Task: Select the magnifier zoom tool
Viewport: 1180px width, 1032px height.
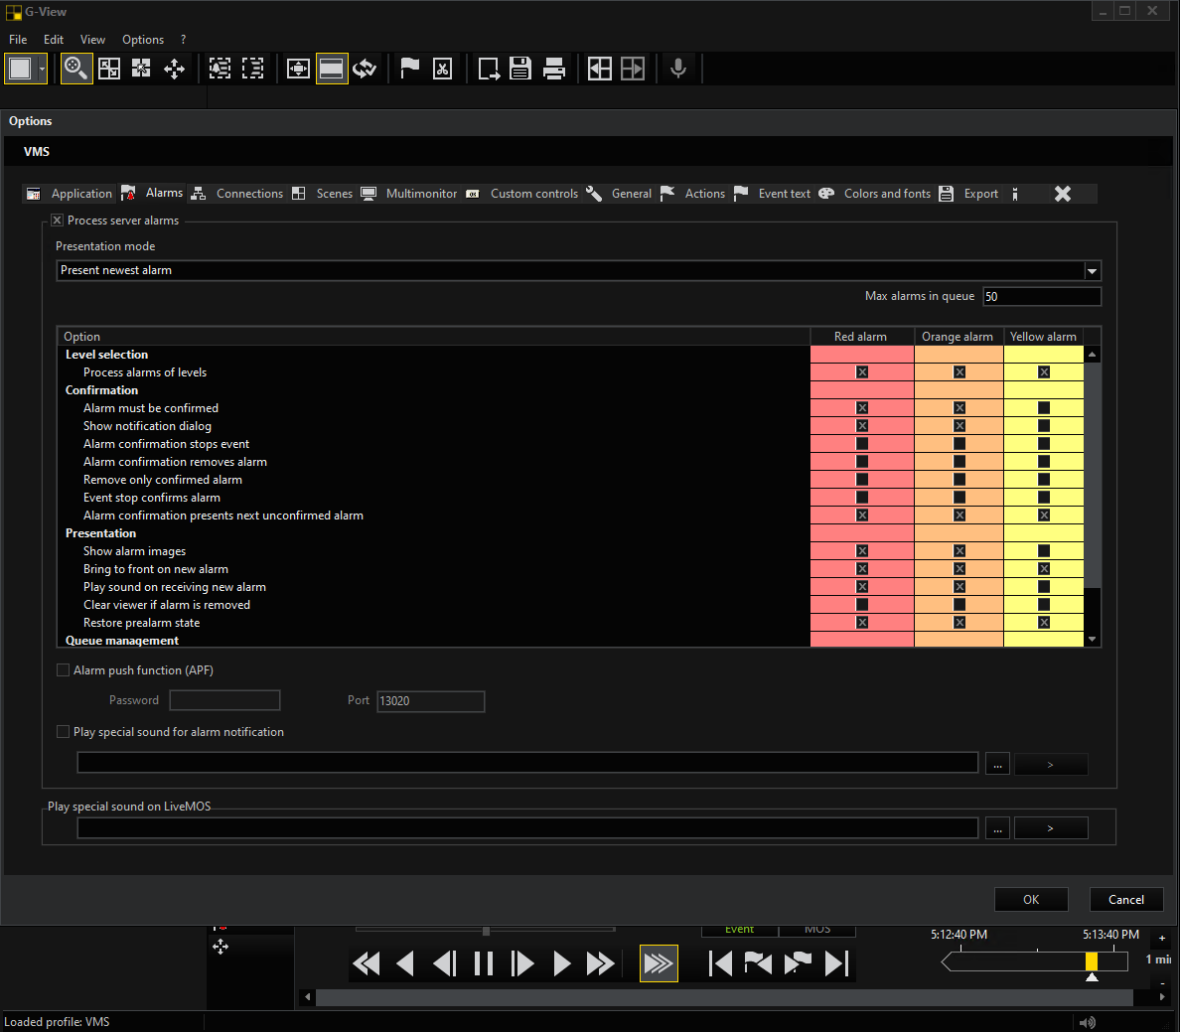Action: (x=76, y=69)
